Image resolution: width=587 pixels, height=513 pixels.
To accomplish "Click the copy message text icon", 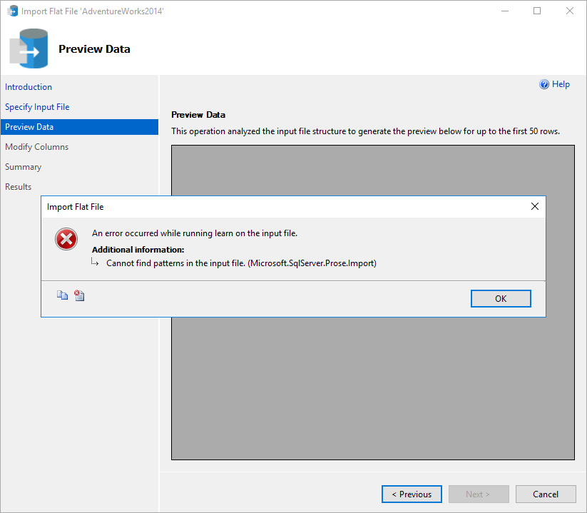I will point(62,295).
